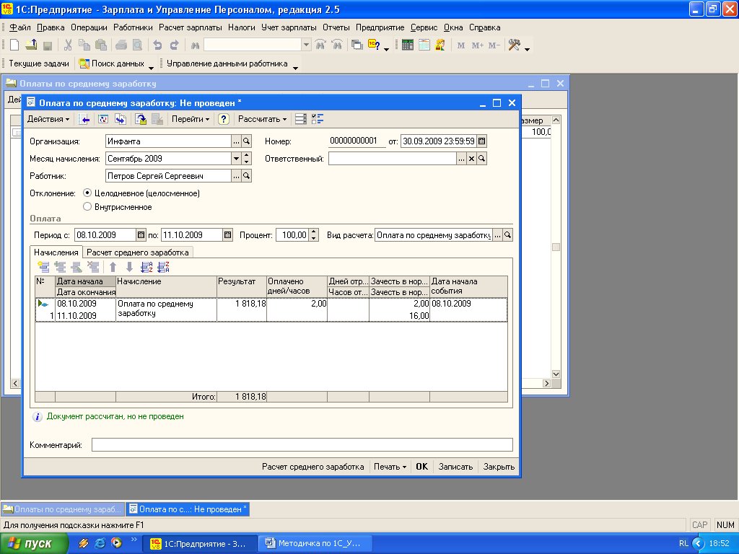The width and height of the screenshot is (739, 554).
Task: Click the list rows icon beside Рассчитать
Action: pos(301,119)
